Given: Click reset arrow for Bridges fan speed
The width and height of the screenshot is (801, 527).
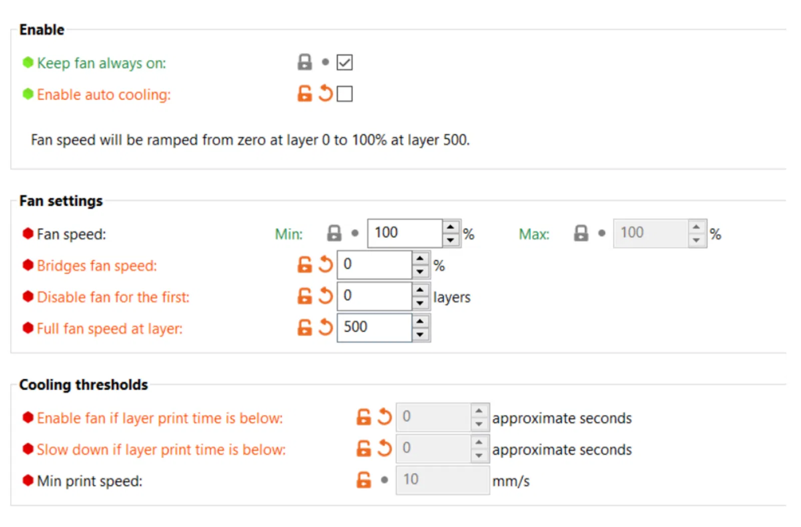Looking at the screenshot, I should [x=325, y=265].
